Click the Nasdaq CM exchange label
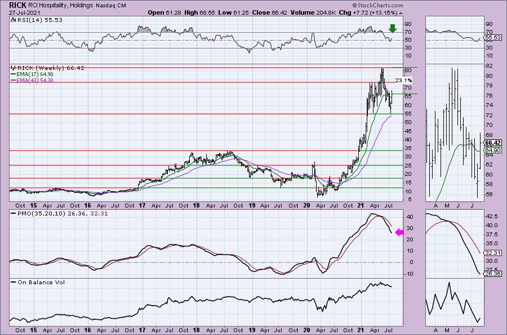Image resolution: width=507 pixels, height=335 pixels. coord(111,6)
